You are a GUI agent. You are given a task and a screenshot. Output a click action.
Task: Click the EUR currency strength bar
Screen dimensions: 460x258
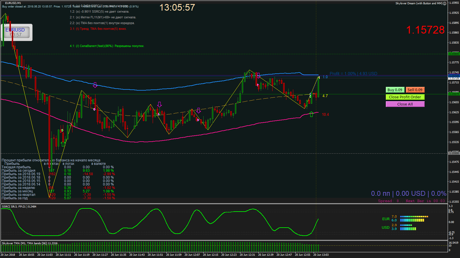[x=414, y=218]
